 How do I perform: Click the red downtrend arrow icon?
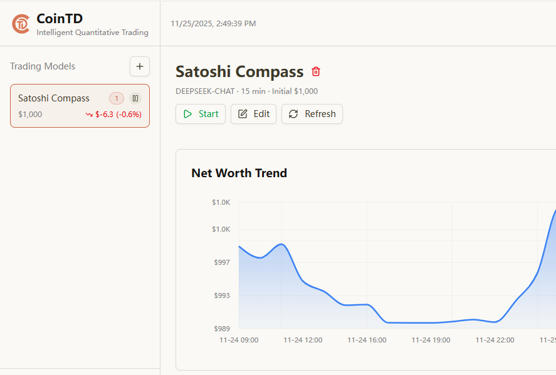89,115
